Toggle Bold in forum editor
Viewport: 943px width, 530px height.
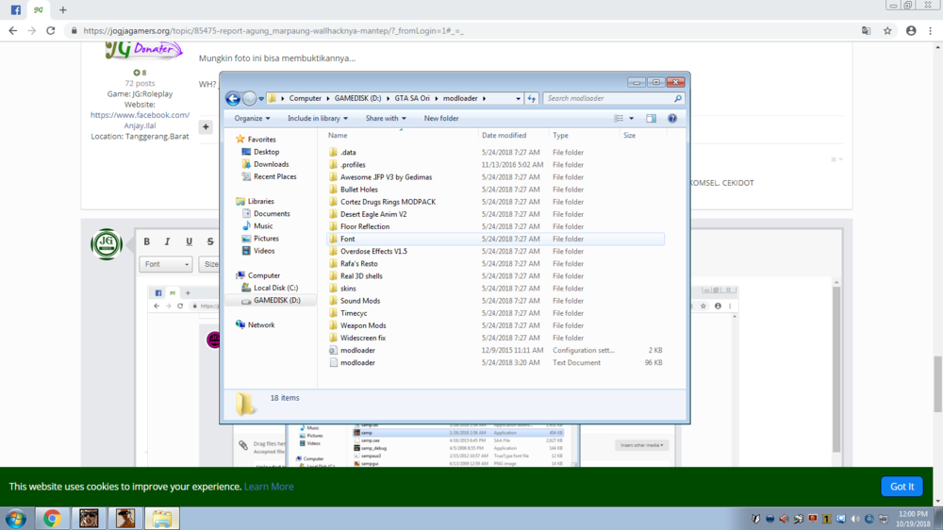(147, 241)
